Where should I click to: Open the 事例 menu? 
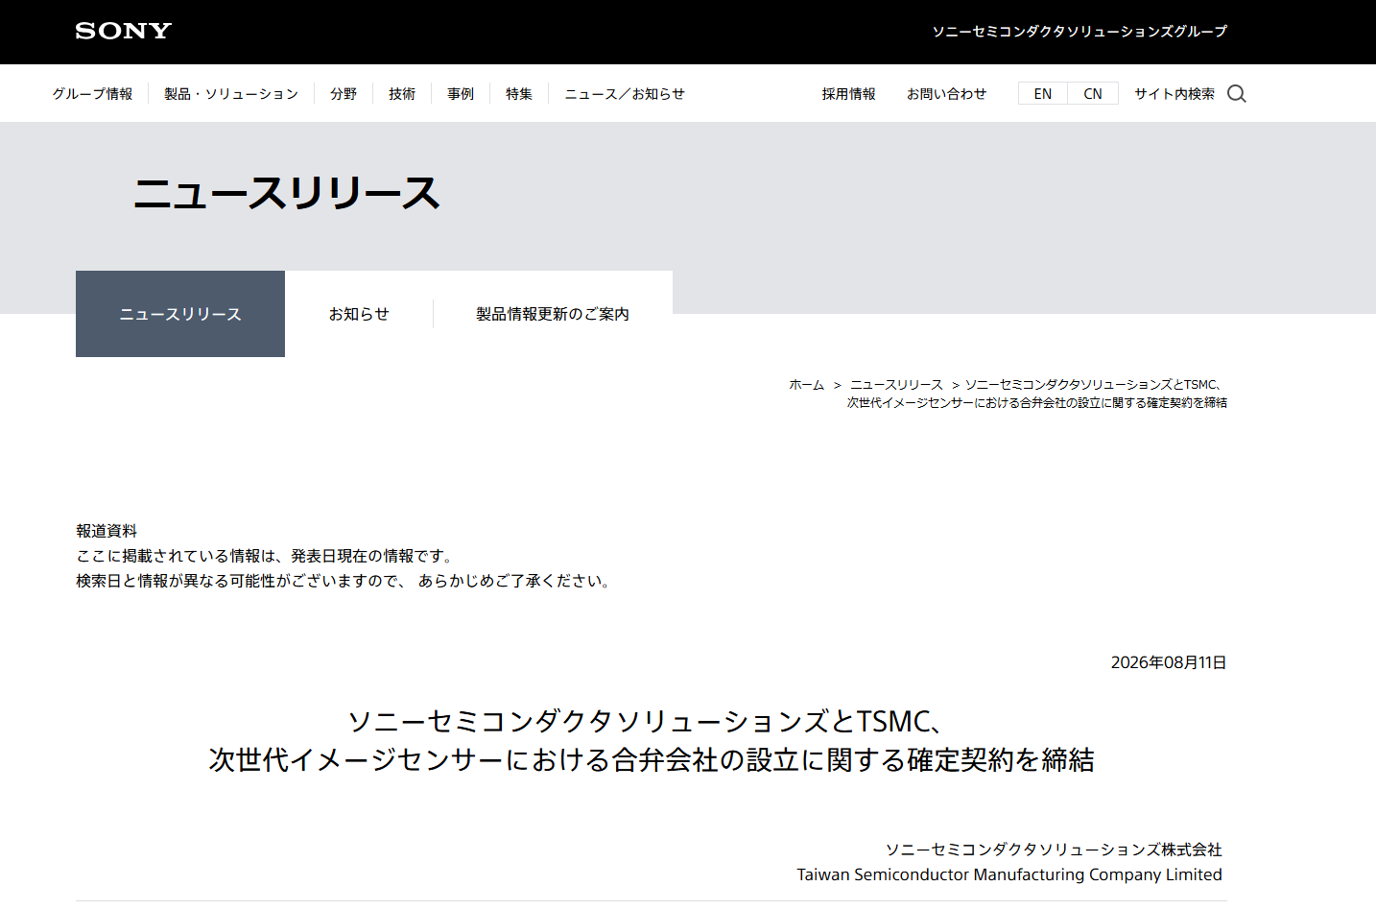click(461, 94)
